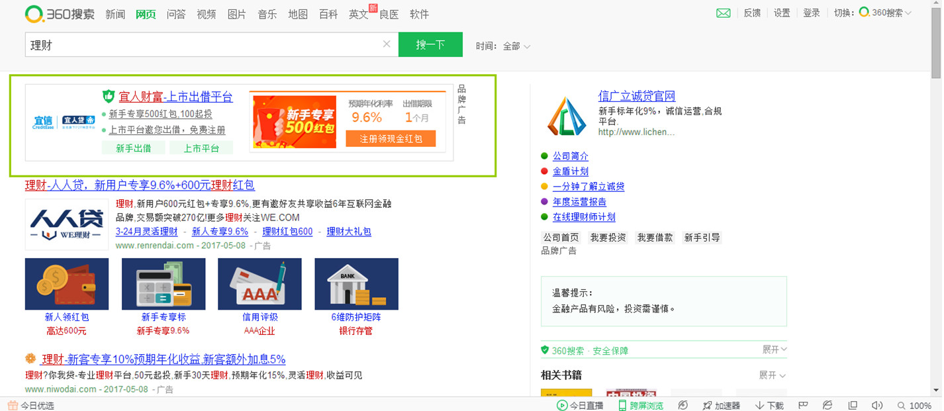Click the IE browser mode icon in the status bar
This screenshot has height=411, width=944.
[x=827, y=405]
